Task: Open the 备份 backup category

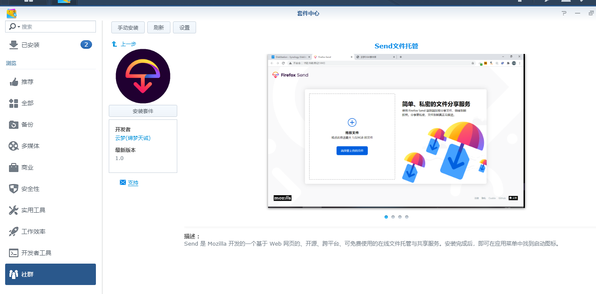Action: click(x=13, y=125)
